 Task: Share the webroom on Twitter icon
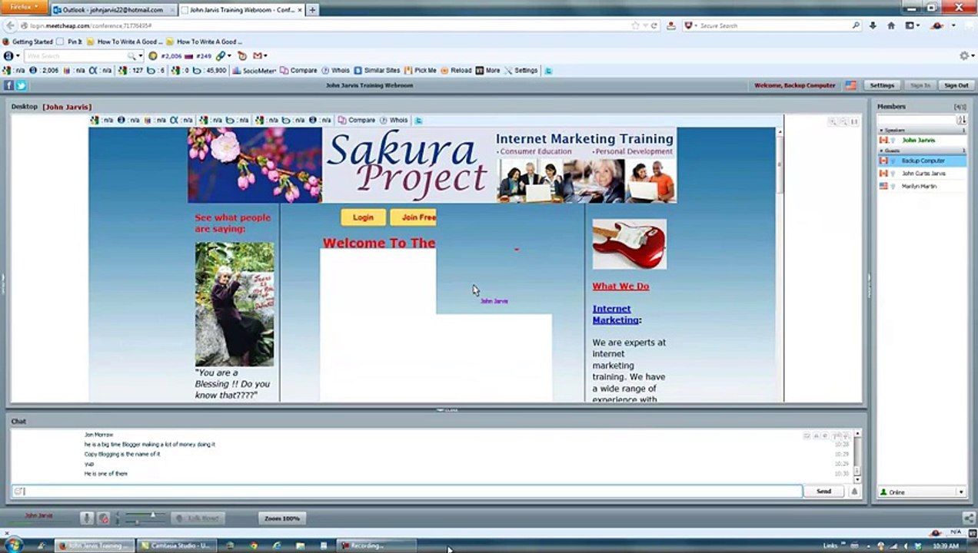[x=21, y=85]
